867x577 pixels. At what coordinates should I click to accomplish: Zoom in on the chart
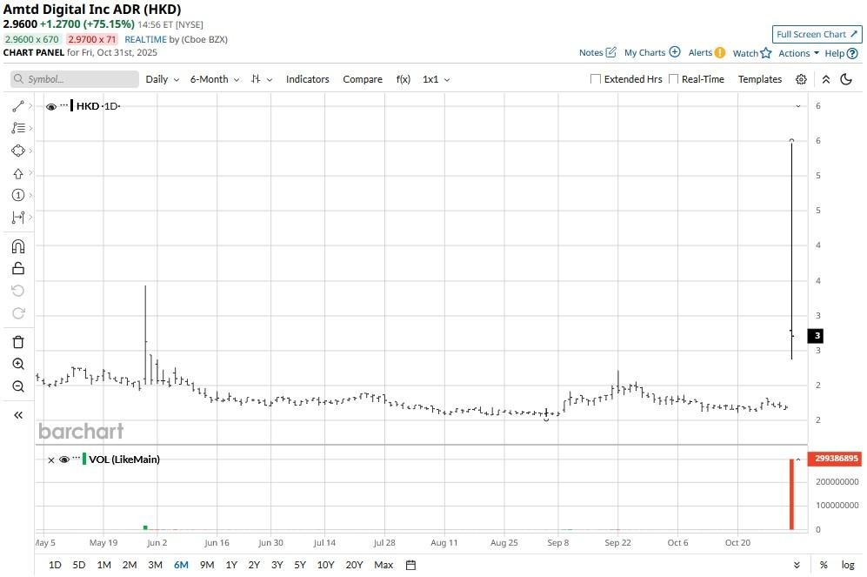click(x=17, y=363)
